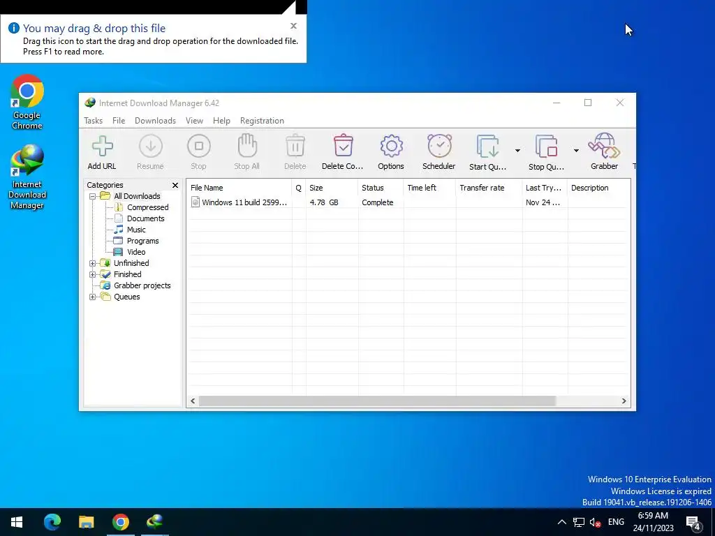
Task: Click the Stop Queue toolbar icon
Action: click(x=546, y=147)
